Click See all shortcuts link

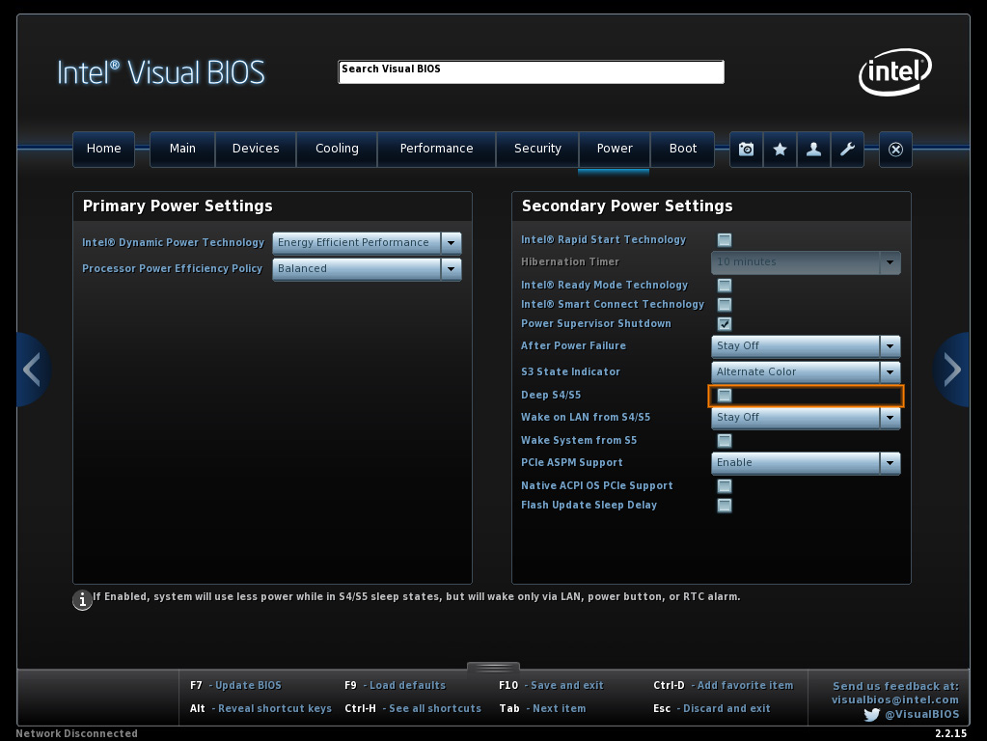point(435,709)
